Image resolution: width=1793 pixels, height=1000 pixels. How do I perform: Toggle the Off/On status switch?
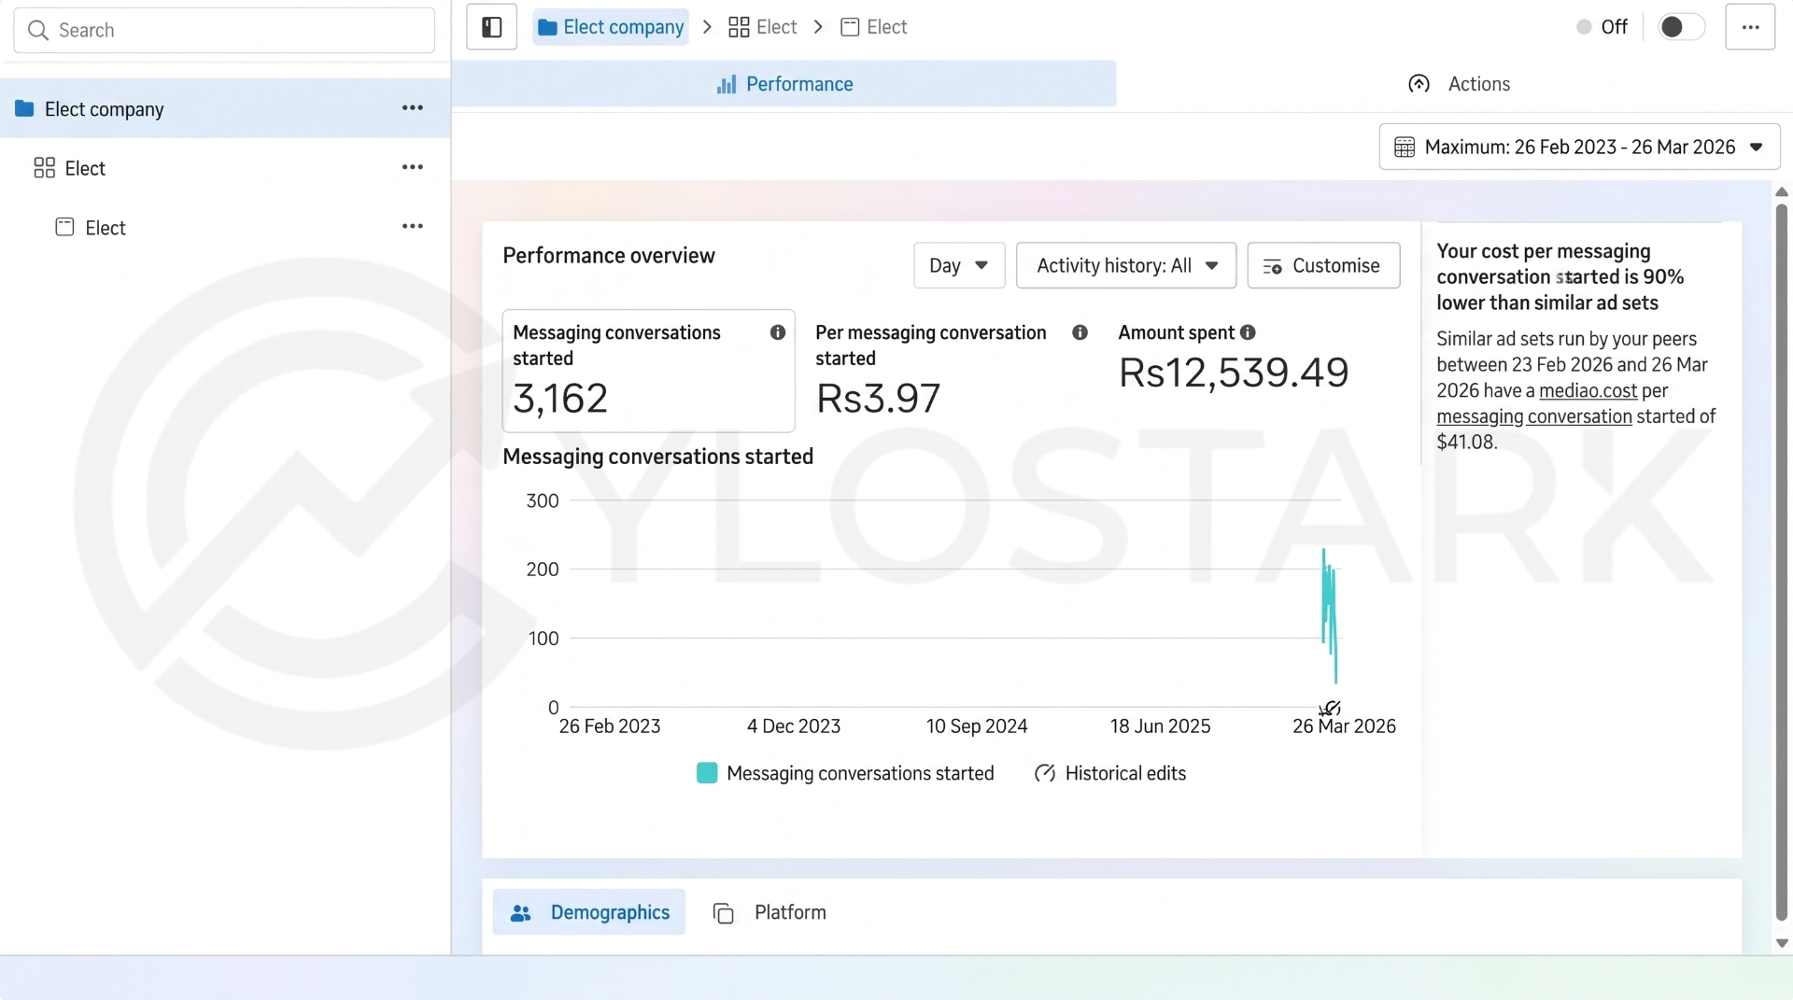[x=1681, y=27]
